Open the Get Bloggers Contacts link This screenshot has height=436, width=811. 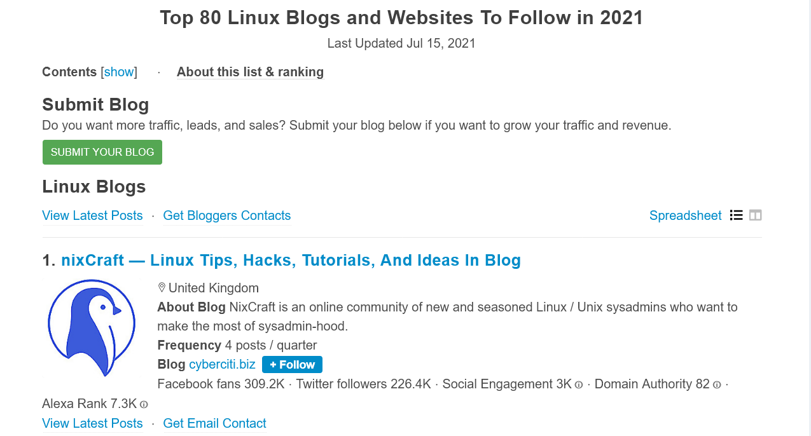coord(227,215)
